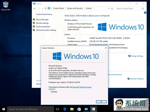Click the Windows 10 logo in System window

click(x=121, y=27)
